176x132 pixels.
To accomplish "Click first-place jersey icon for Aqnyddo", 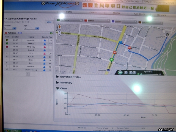I will (7, 40).
